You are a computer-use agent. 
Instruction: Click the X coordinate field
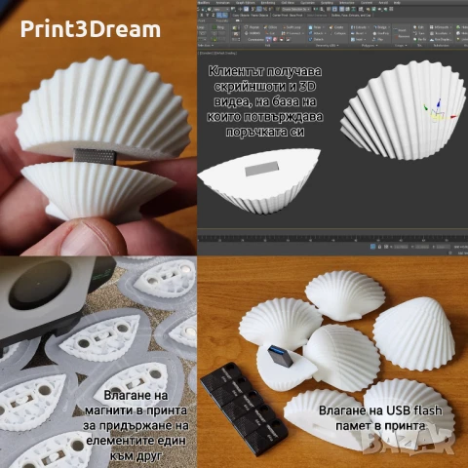click(402, 247)
